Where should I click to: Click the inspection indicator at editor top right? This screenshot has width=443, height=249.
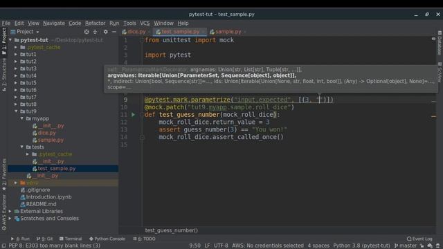coord(433,39)
